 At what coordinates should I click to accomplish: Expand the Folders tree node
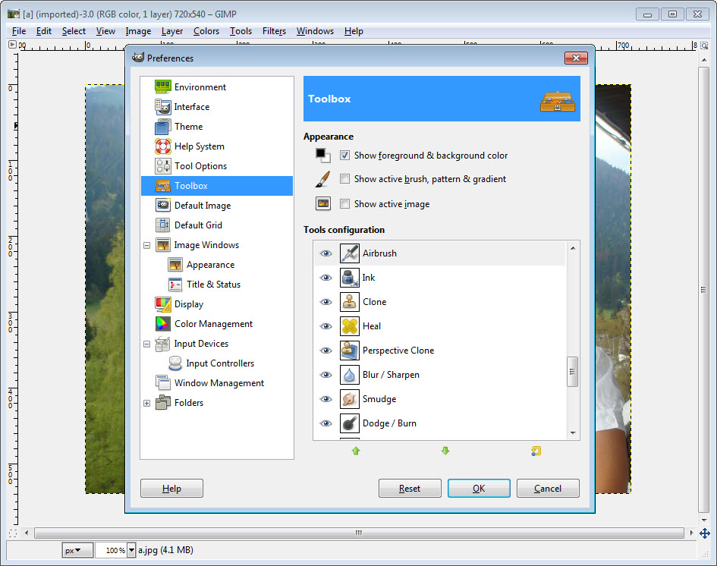146,403
